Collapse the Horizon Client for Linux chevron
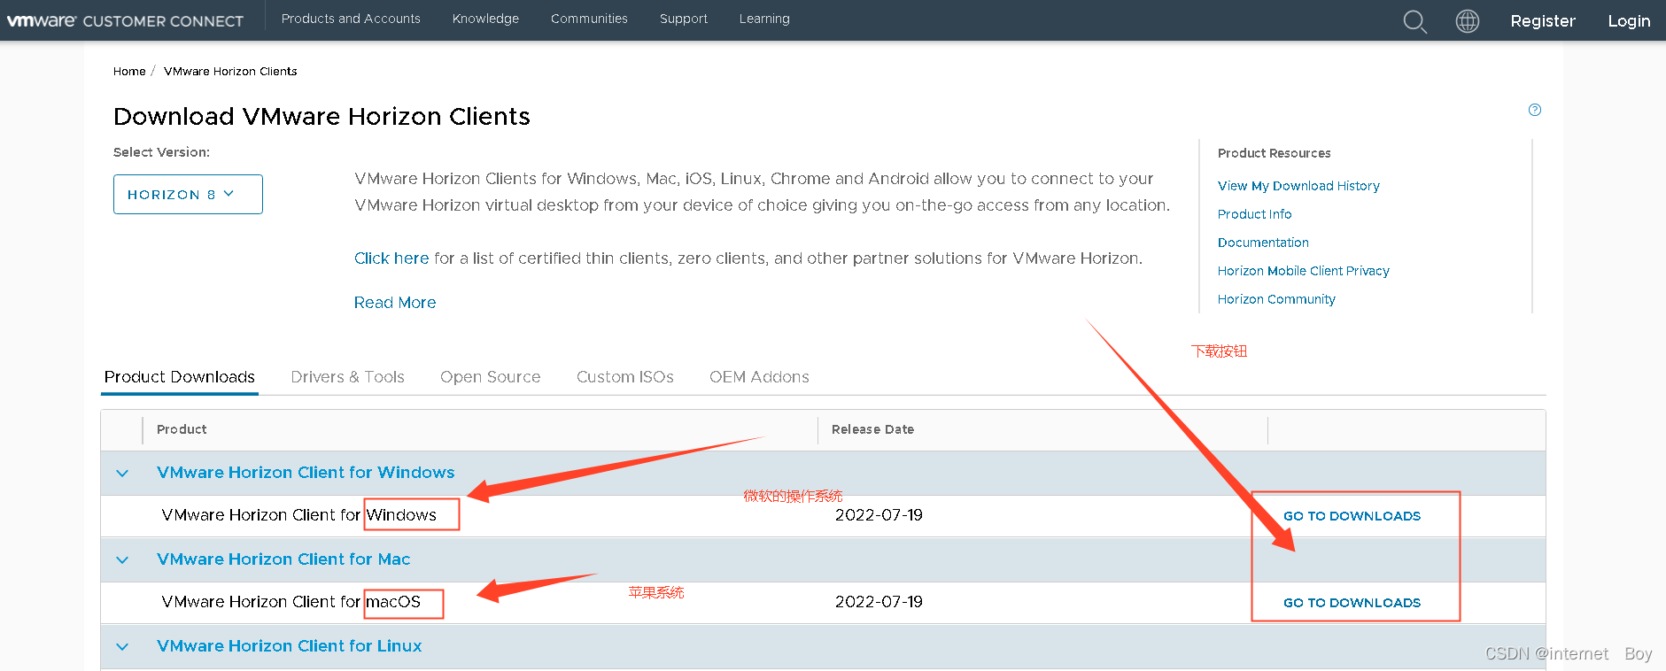This screenshot has width=1666, height=671. coord(122,647)
